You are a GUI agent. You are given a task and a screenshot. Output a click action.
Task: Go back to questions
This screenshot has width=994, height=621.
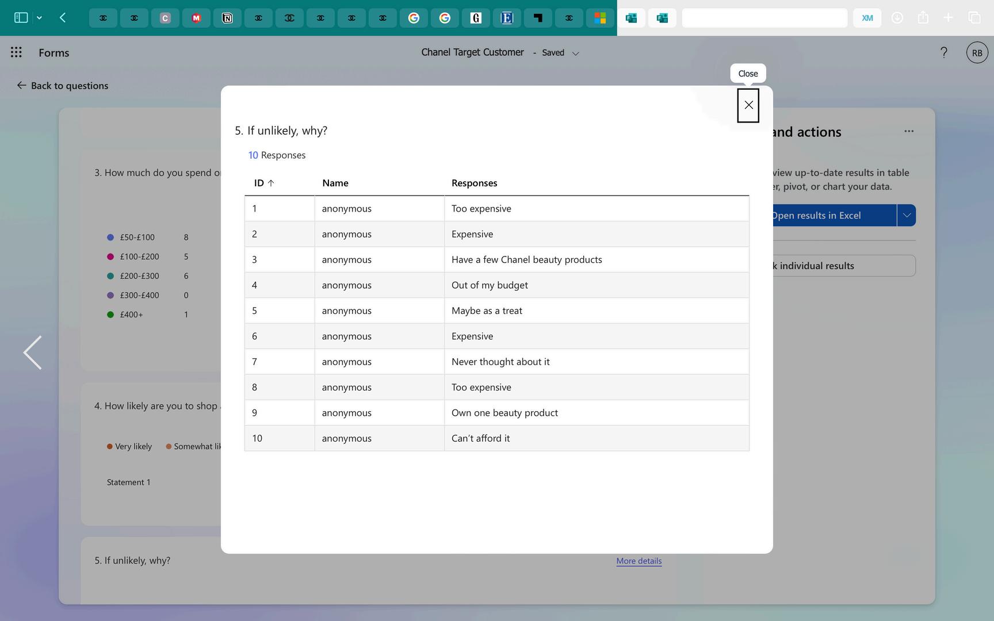pyautogui.click(x=63, y=86)
